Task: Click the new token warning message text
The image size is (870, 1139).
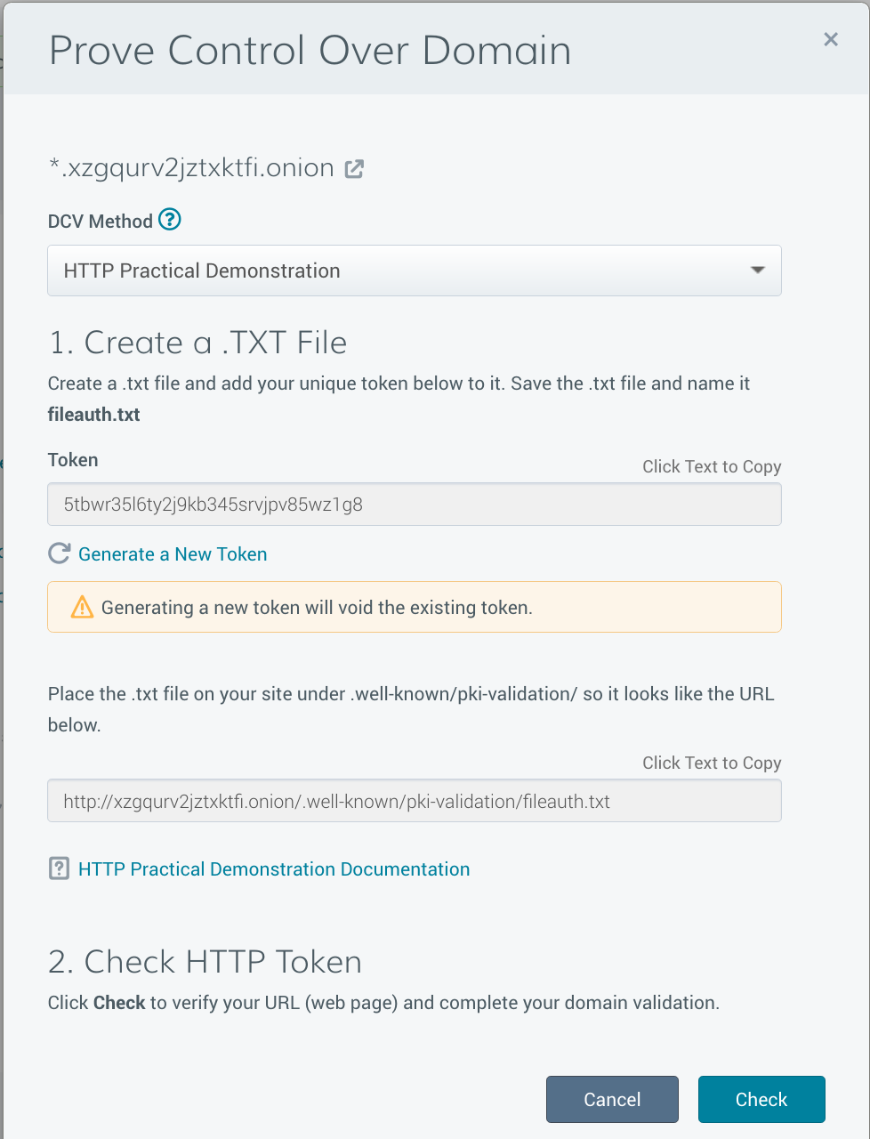Action: click(317, 608)
